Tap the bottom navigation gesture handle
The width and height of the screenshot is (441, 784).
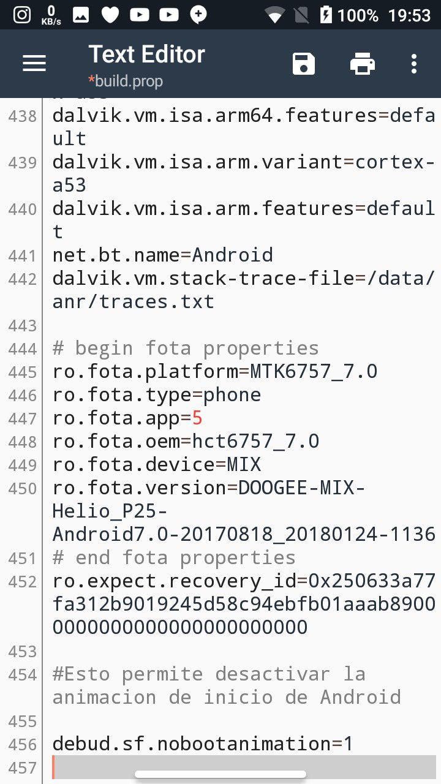point(221,775)
